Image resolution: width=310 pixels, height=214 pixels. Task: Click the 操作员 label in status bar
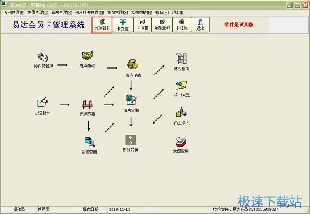[19, 209]
